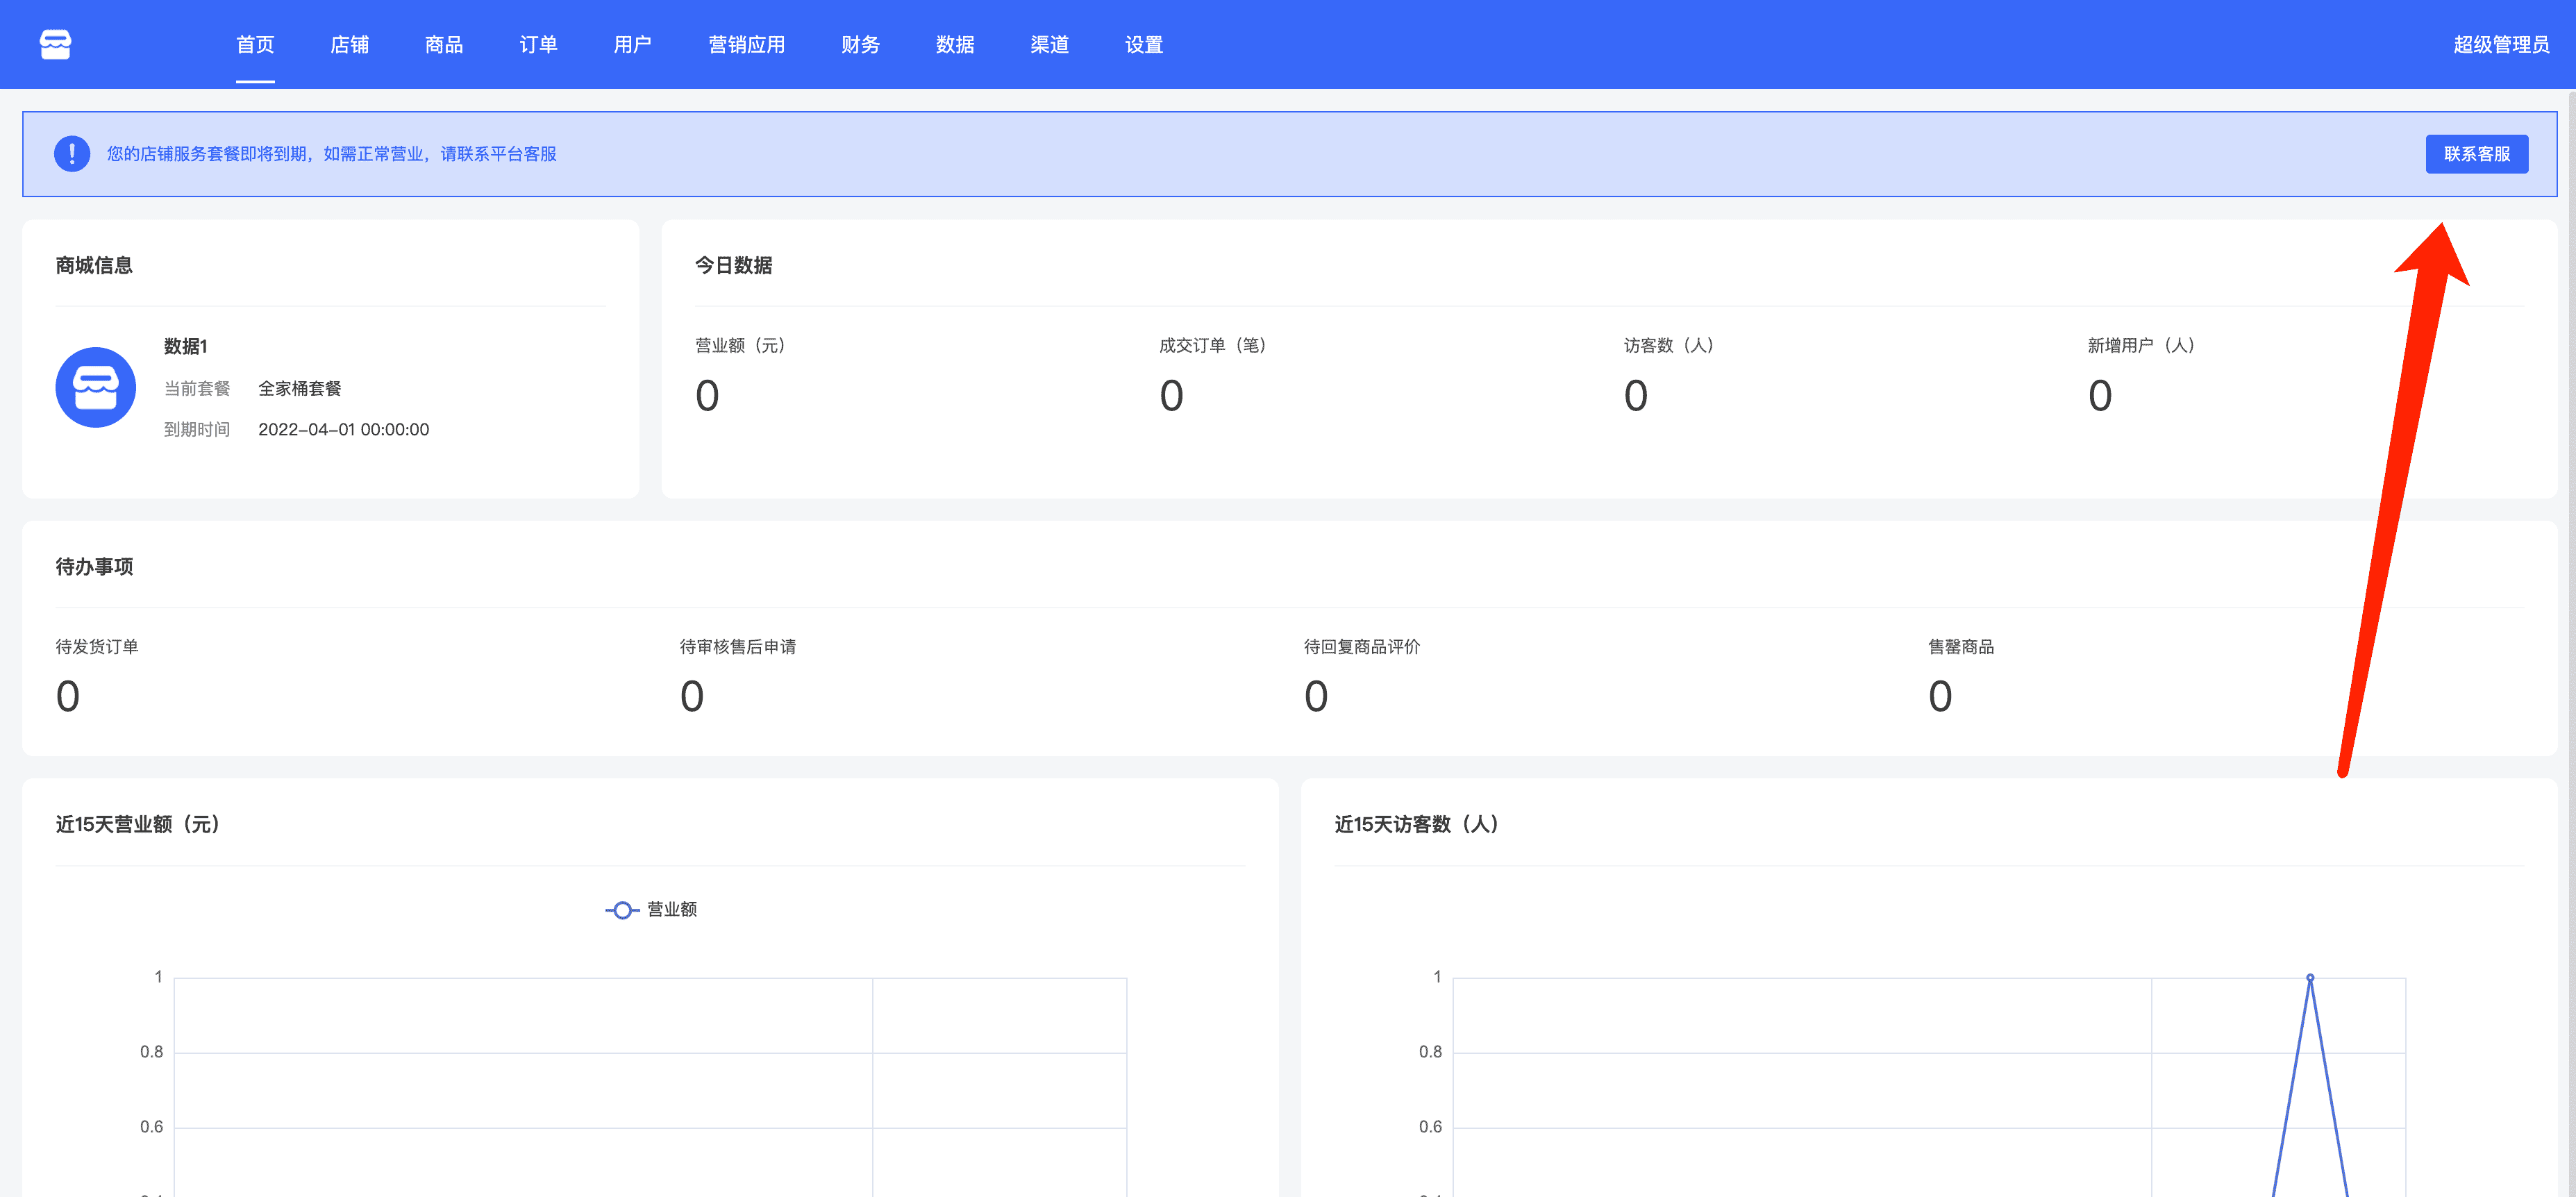2576x1197 pixels.
Task: Click the value under 成交订单（笔）
Action: tap(1171, 395)
